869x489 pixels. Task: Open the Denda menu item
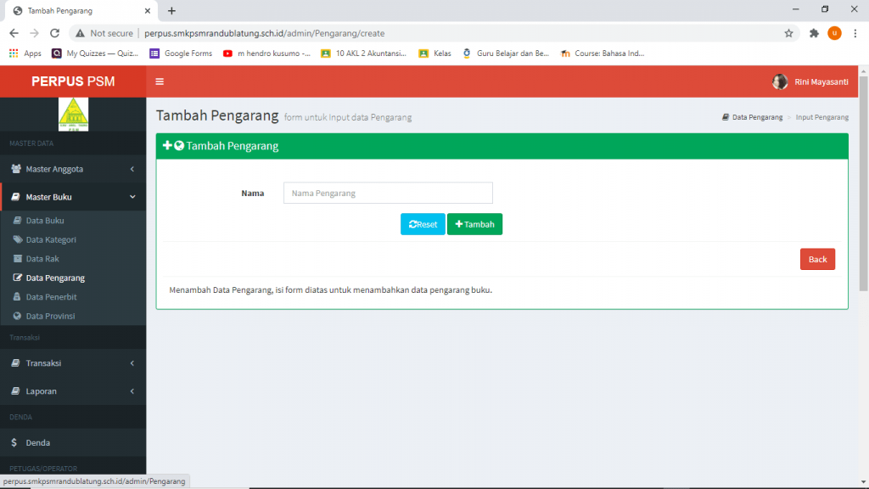(x=73, y=442)
